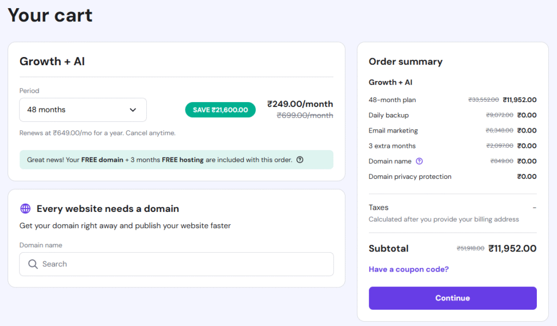
Task: Expand the period chevron arrow
Action: coord(133,110)
